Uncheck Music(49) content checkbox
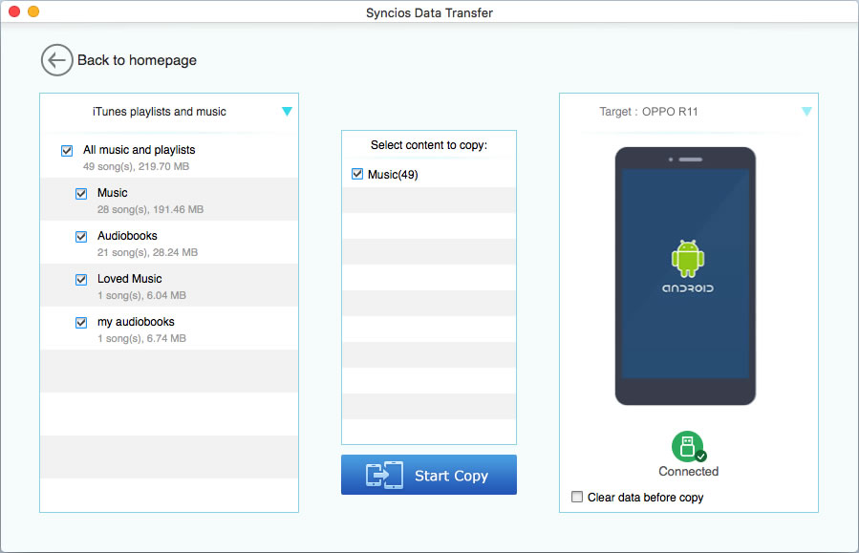The width and height of the screenshot is (859, 553). point(357,174)
